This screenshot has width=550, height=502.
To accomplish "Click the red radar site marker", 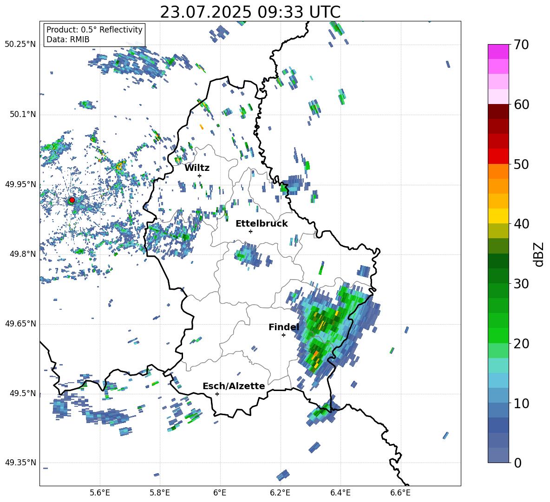I will [72, 200].
